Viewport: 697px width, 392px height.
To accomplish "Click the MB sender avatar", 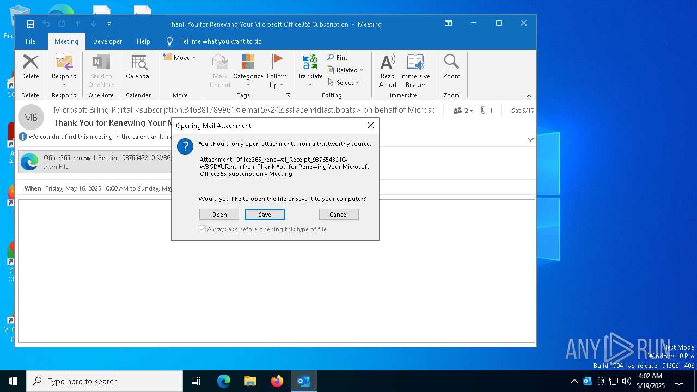I will [31, 117].
